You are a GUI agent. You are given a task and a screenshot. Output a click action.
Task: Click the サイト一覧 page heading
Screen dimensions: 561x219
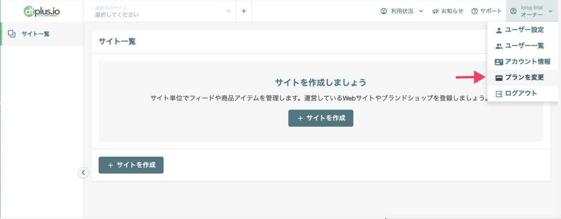pyautogui.click(x=117, y=41)
